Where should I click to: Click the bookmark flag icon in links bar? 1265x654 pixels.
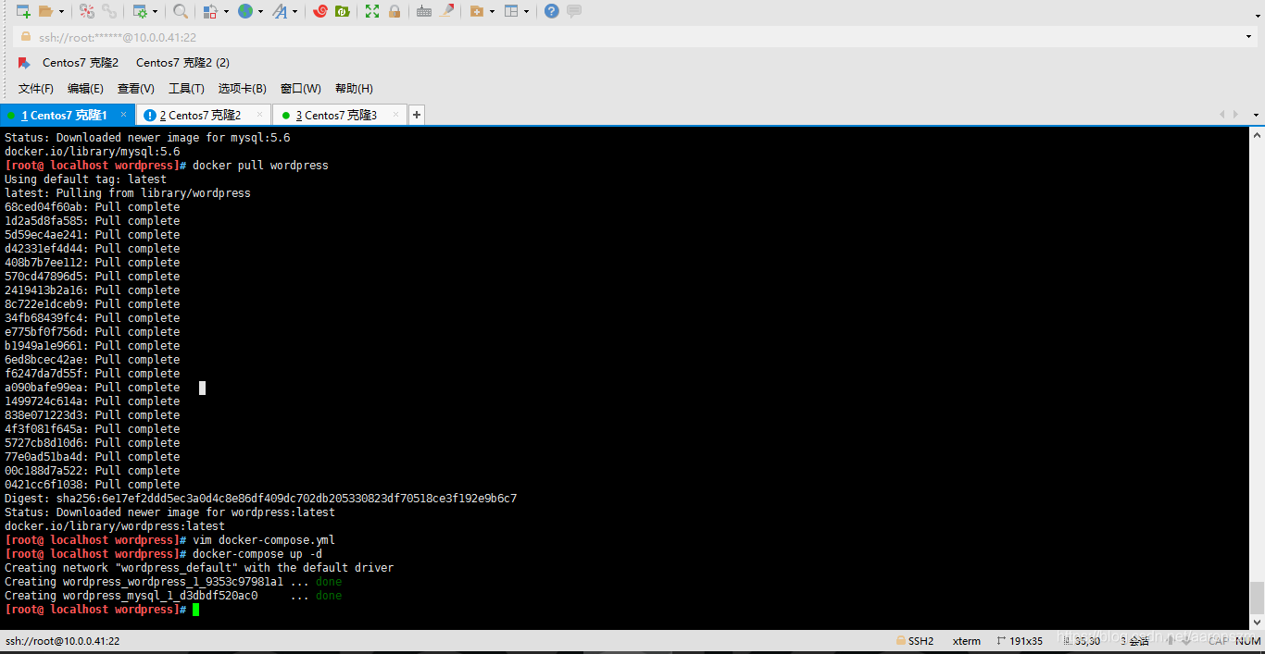24,63
